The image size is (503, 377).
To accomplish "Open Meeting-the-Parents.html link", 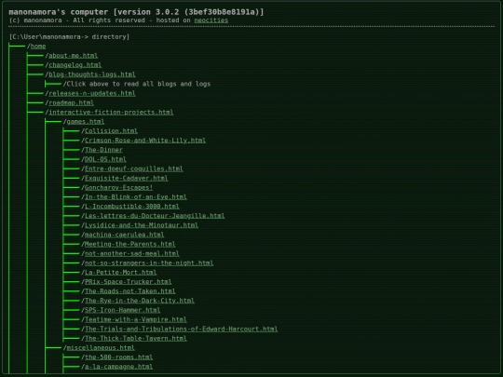I will click(129, 244).
